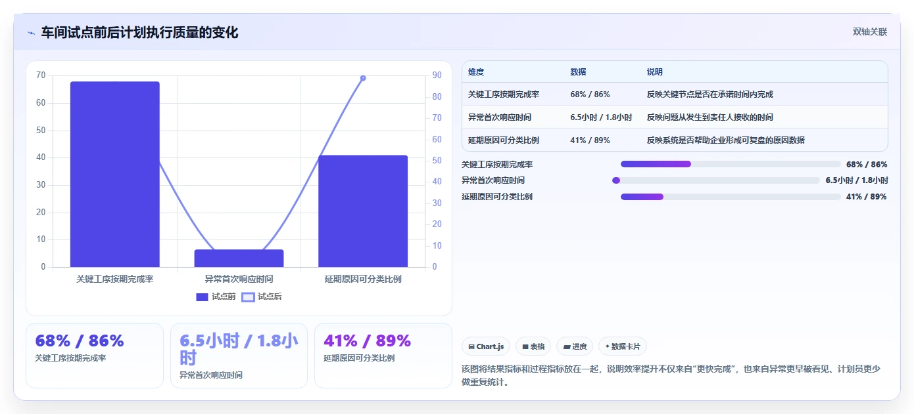Click the 41% / 89% data card

(x=383, y=356)
